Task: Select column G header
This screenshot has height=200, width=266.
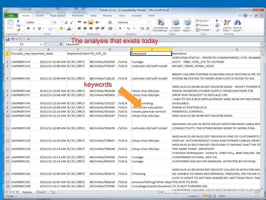Action: [x=216, y=49]
